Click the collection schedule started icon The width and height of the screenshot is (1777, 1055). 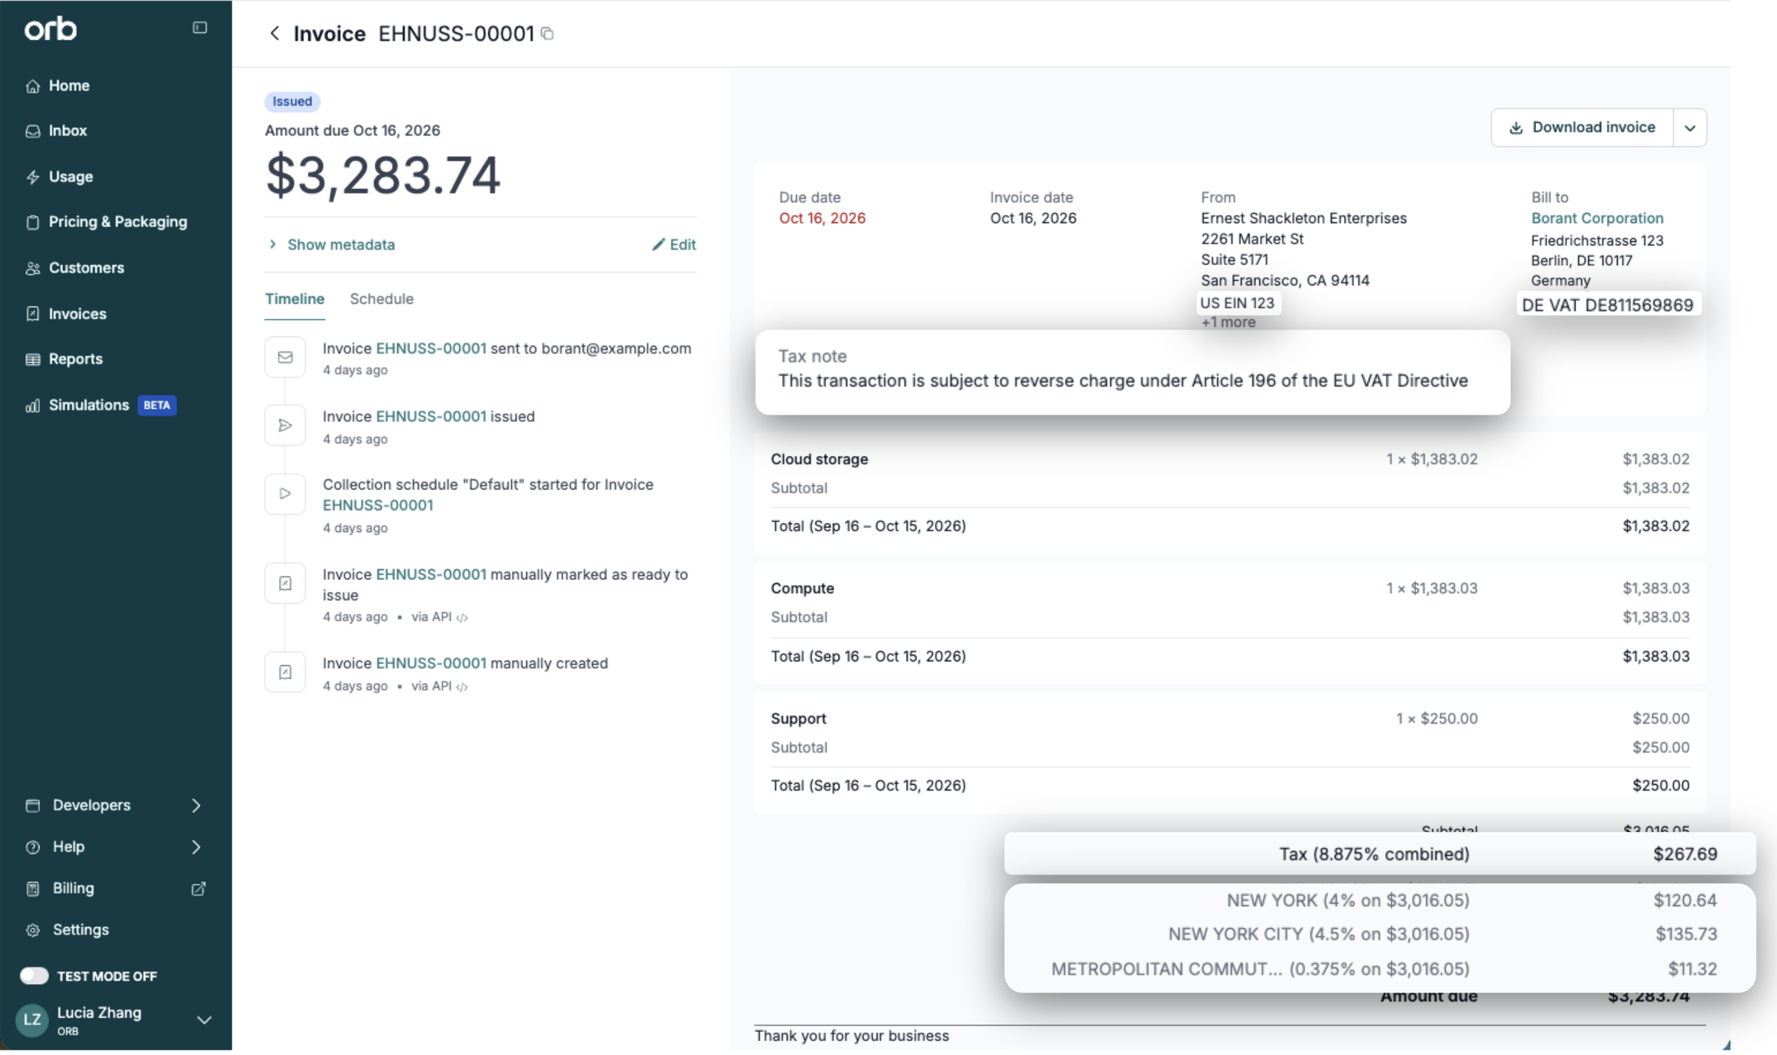click(x=285, y=493)
